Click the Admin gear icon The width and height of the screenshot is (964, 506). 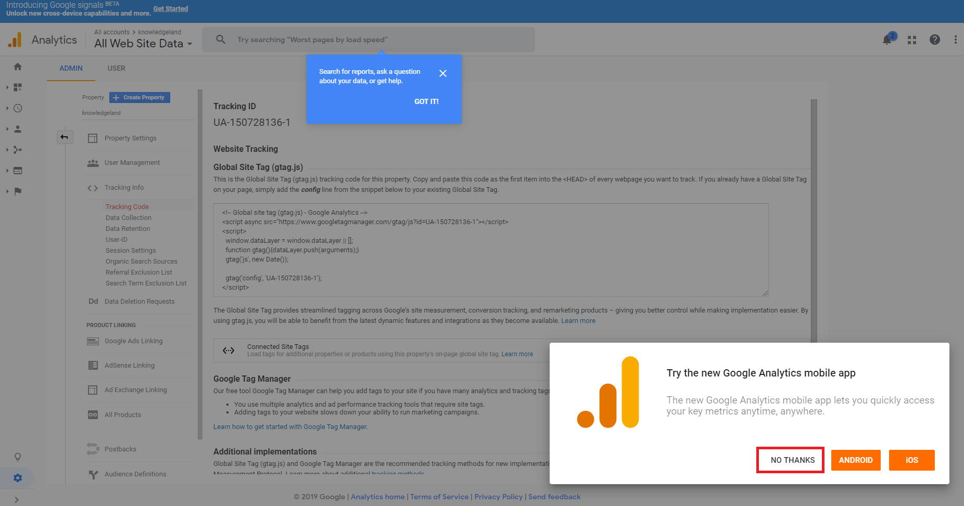pos(18,478)
